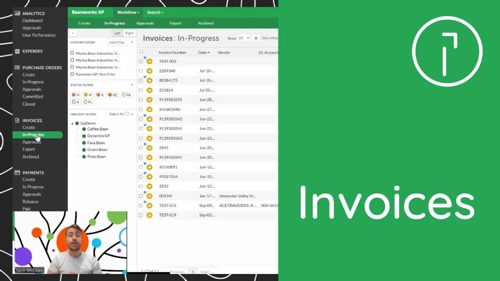The image size is (500, 281).
Task: Open Committed under Purchase Orders
Action: (33, 97)
